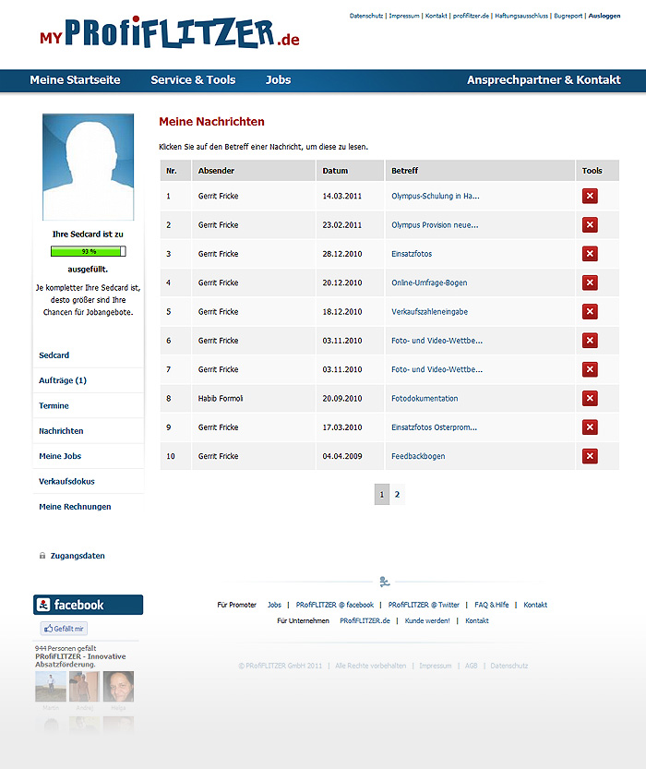Open the Jobs navigation item
646x769 pixels.
279,80
